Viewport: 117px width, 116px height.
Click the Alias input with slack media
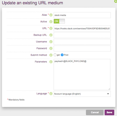pyautogui.click(x=82, y=15)
